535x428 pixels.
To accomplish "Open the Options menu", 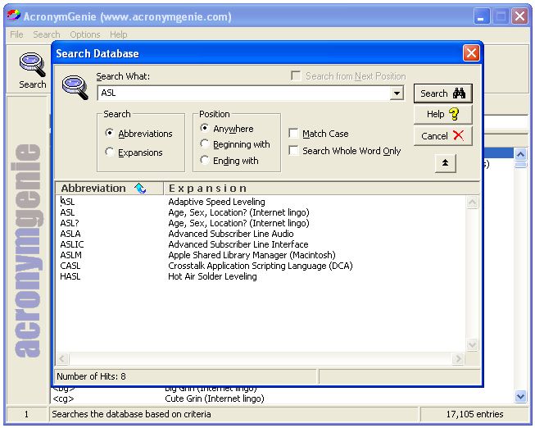I will (85, 34).
